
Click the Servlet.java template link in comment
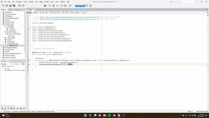[x=68, y=19]
